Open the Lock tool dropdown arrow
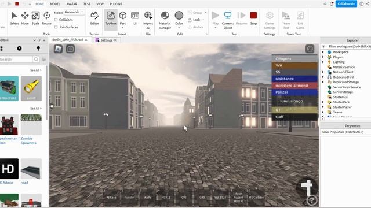The height and width of the screenshot is (208, 371). pyautogui.click(x=203, y=20)
